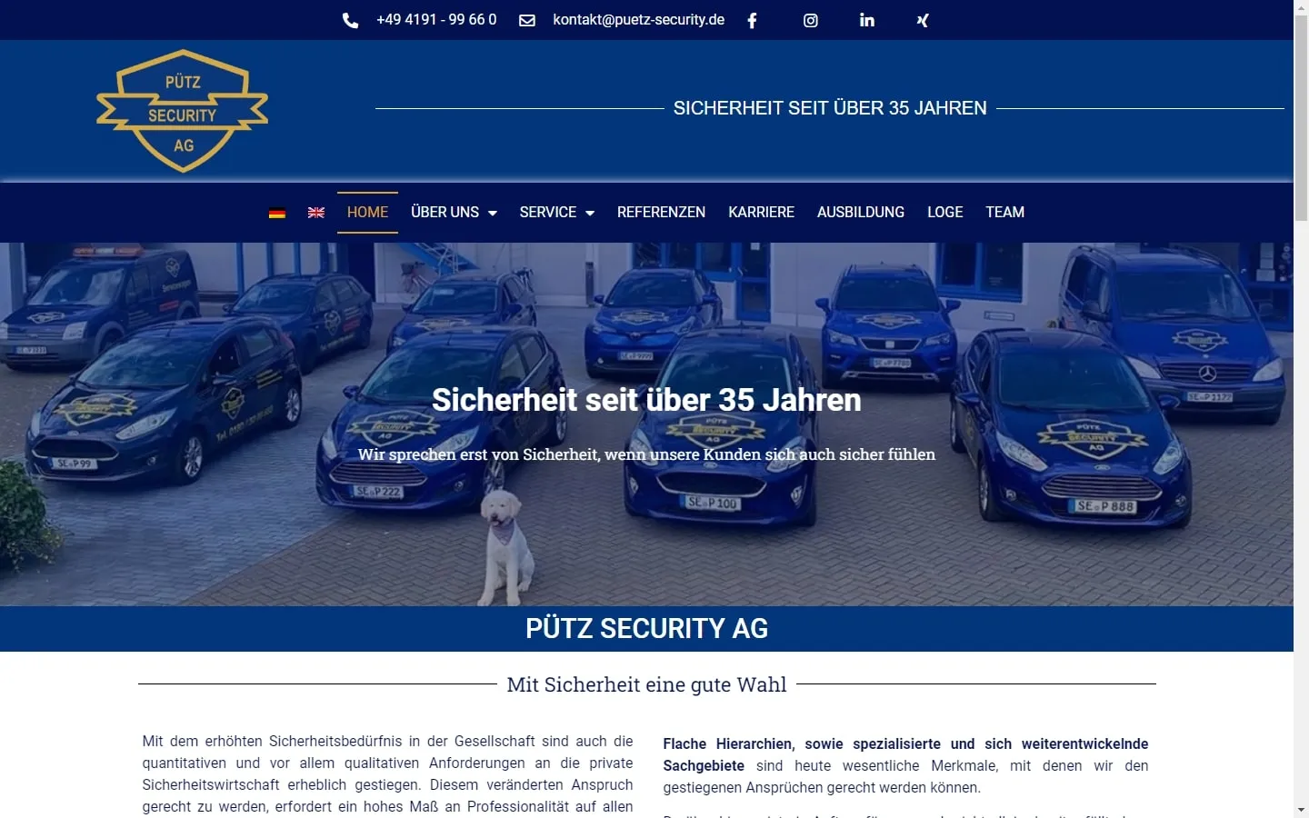Call the phone number +49 4191 - 99 66 0

pos(436,19)
